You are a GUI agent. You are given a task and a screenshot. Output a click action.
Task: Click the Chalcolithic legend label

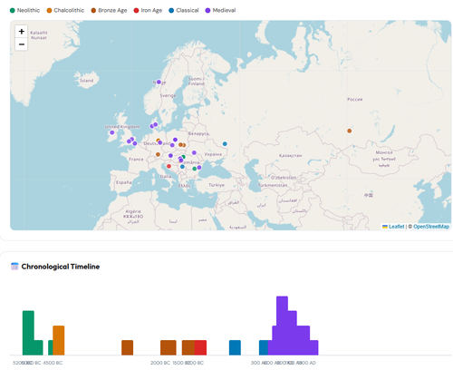[x=69, y=10]
